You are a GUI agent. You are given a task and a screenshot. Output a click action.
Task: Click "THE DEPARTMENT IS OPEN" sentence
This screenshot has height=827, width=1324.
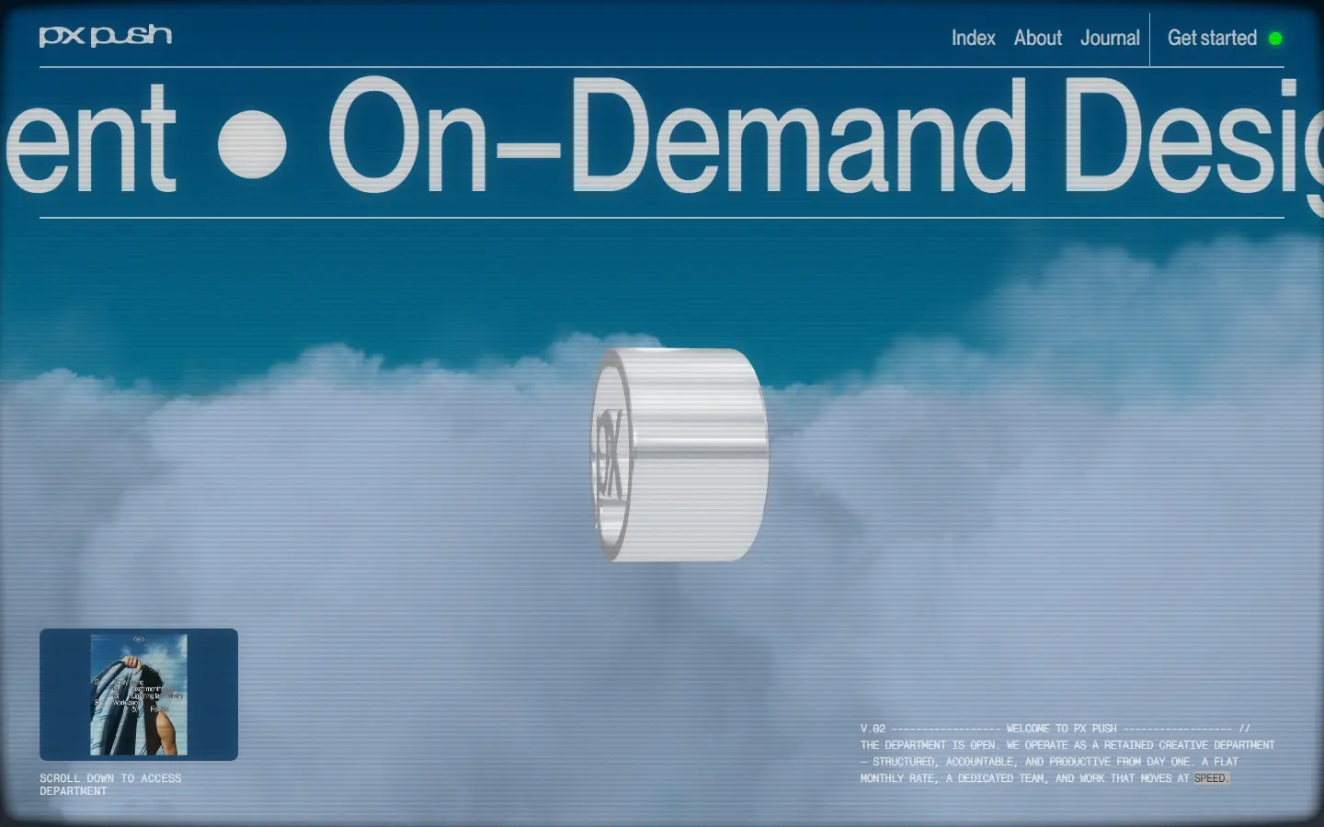pyautogui.click(x=930, y=745)
